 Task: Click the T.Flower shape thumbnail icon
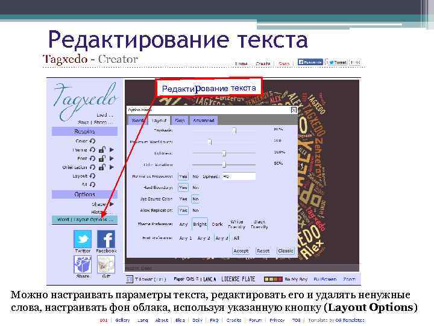click(129, 279)
